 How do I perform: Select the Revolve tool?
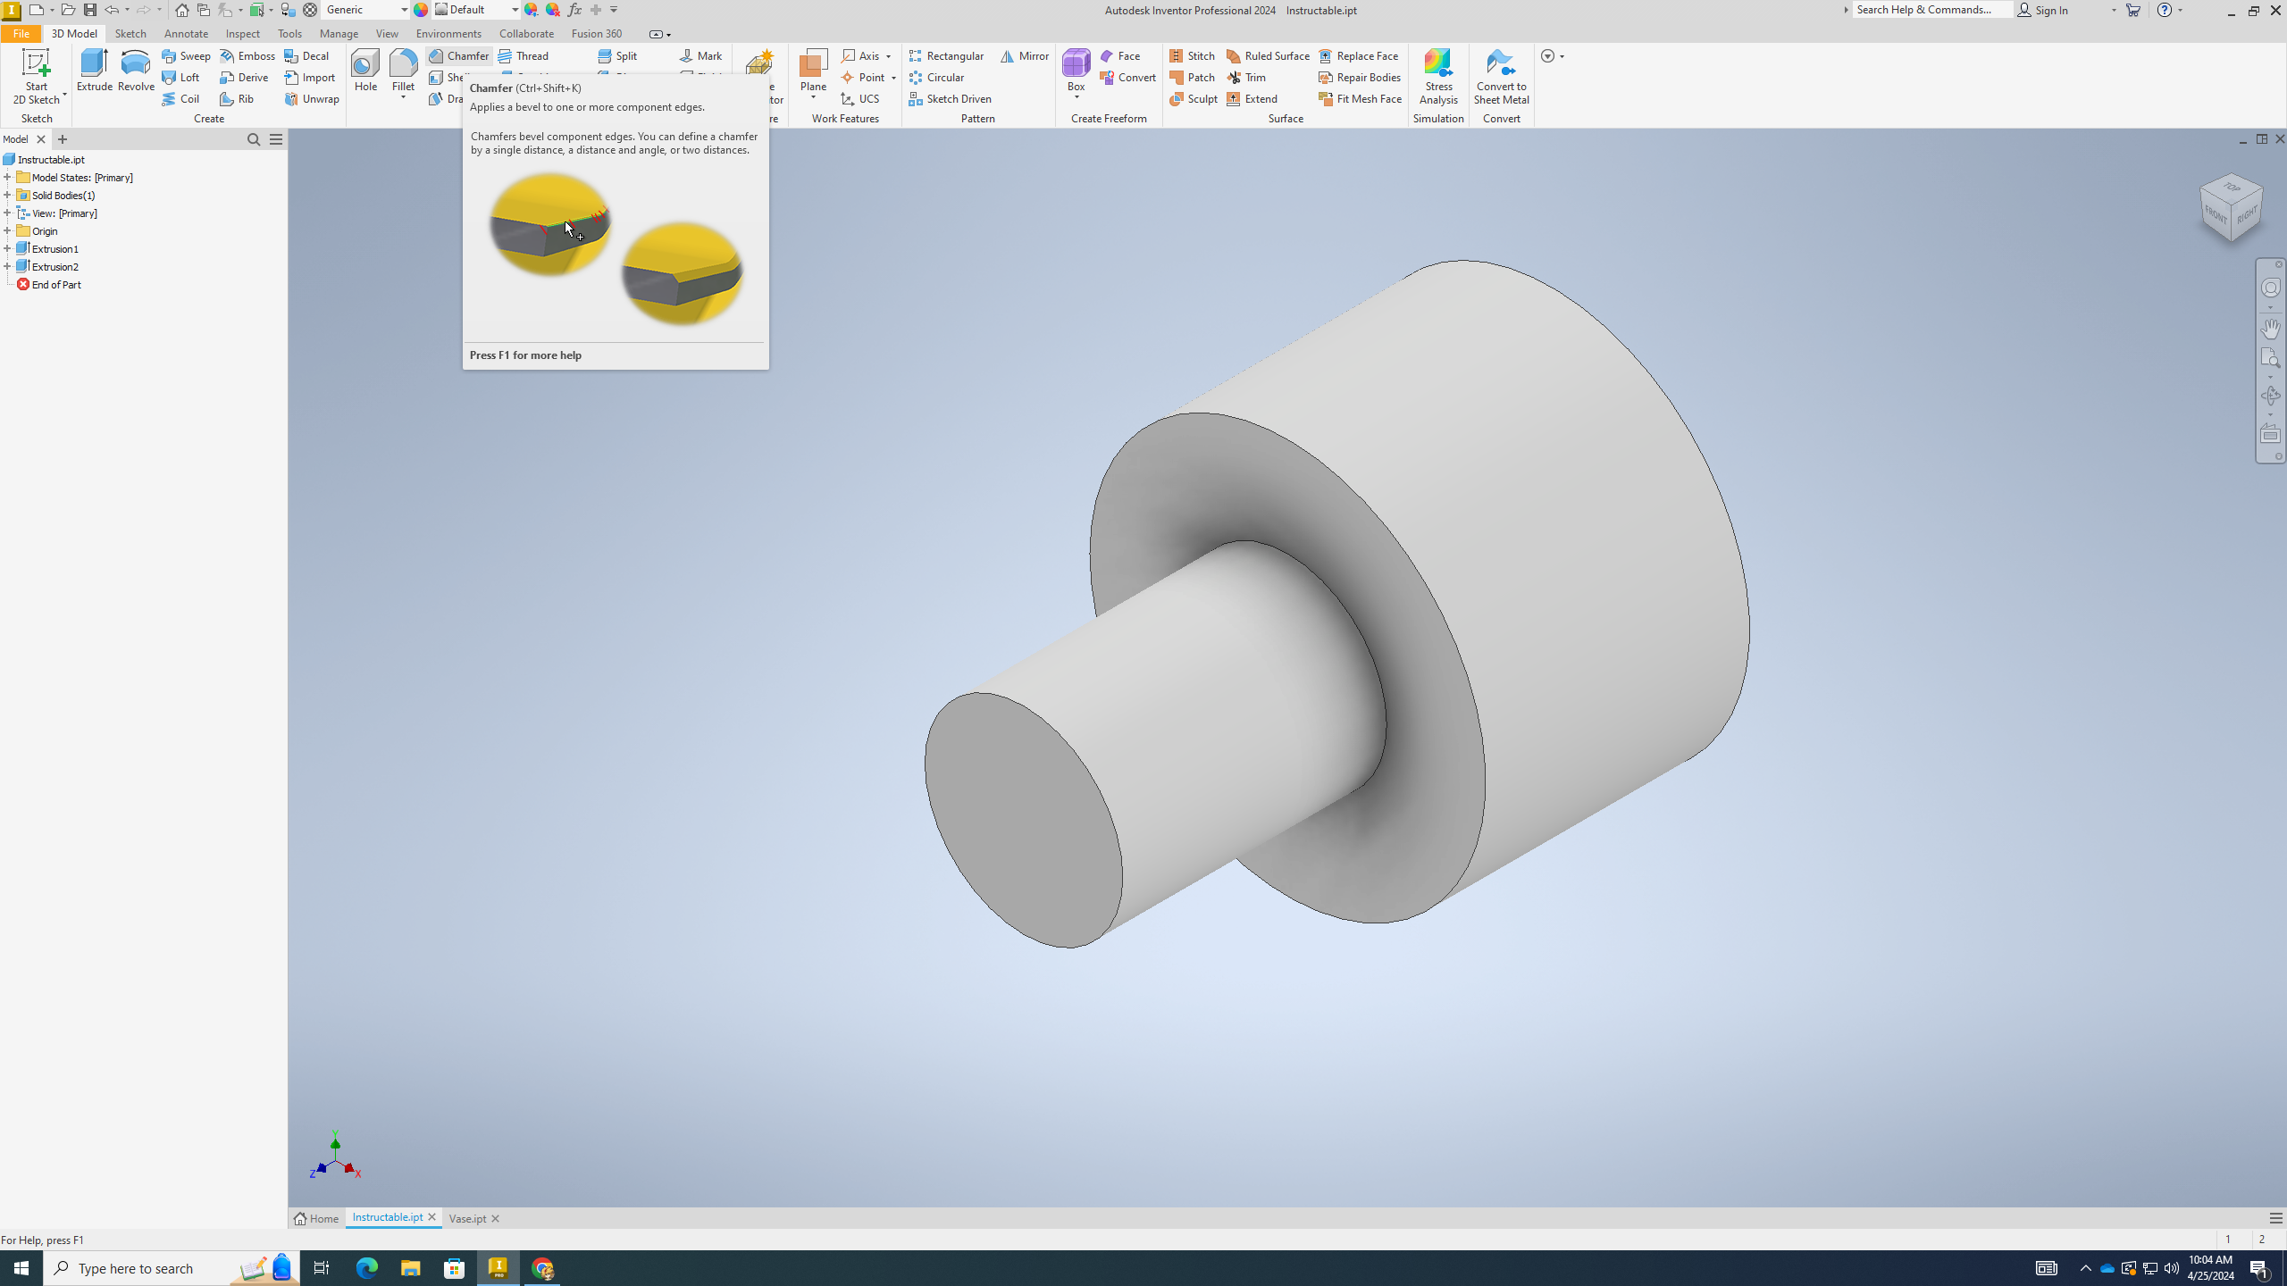point(136,71)
